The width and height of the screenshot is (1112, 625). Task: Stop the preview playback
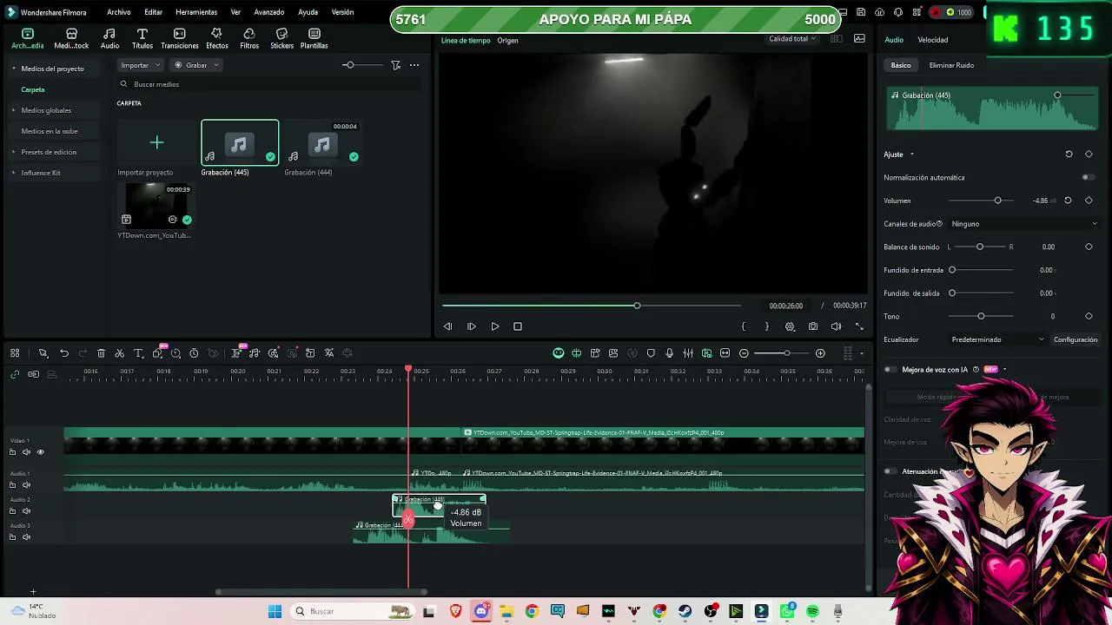click(518, 326)
